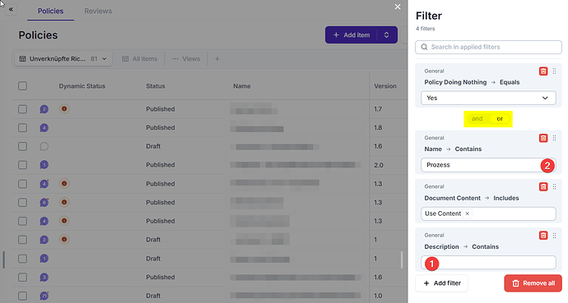Screen dimensions: 568x303
Task: Click the Remove all button
Action: click(x=533, y=283)
